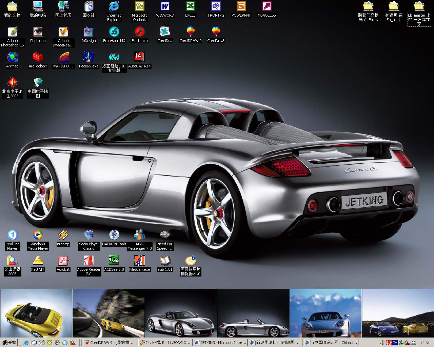
Task: Open MSN Messenger 7.0 shortcut
Action: pyautogui.click(x=139, y=235)
